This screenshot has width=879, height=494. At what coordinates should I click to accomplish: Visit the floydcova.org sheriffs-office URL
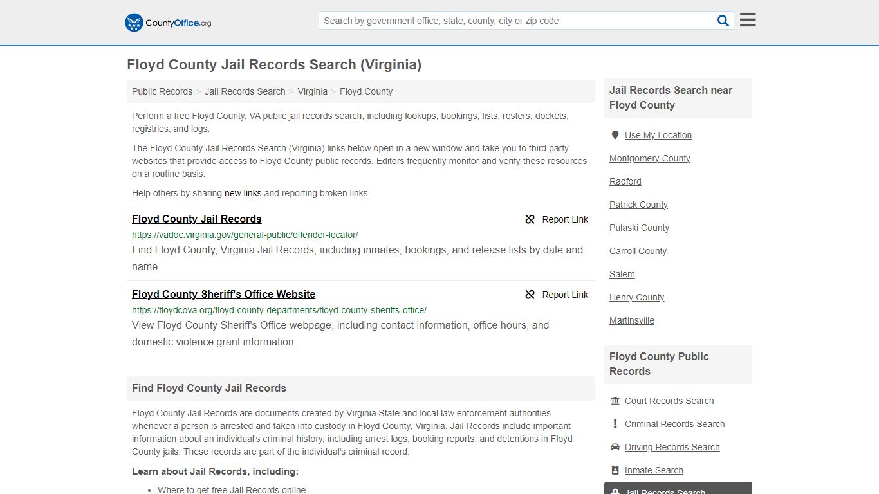click(279, 310)
